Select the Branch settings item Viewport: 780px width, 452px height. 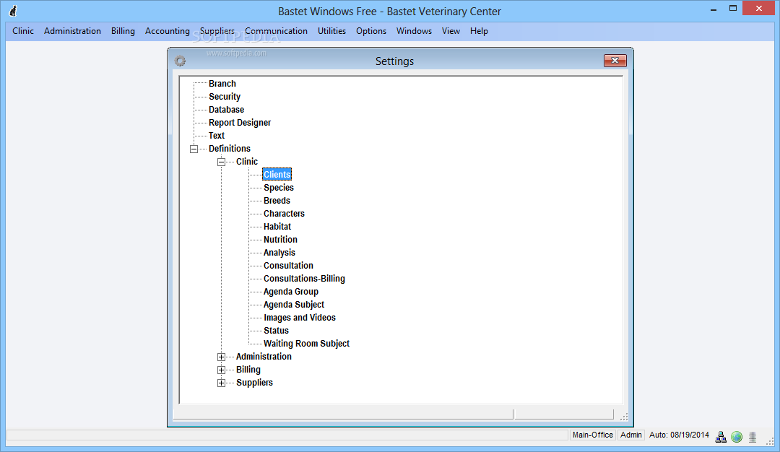point(222,84)
